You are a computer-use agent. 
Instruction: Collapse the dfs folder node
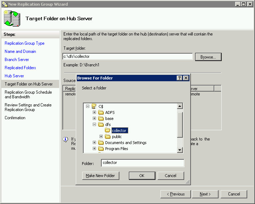(95, 125)
